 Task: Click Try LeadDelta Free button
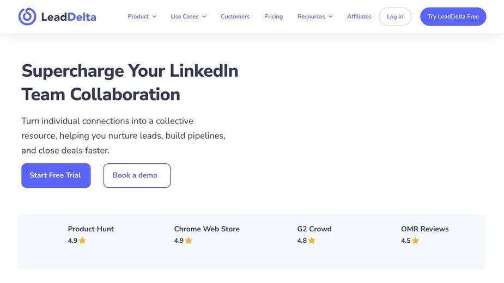pos(453,16)
